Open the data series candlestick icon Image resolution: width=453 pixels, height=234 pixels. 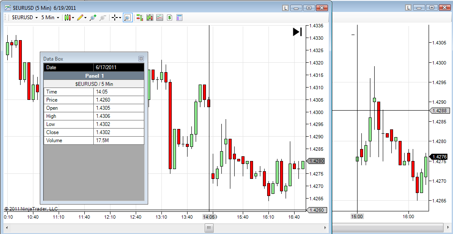(x=150, y=18)
